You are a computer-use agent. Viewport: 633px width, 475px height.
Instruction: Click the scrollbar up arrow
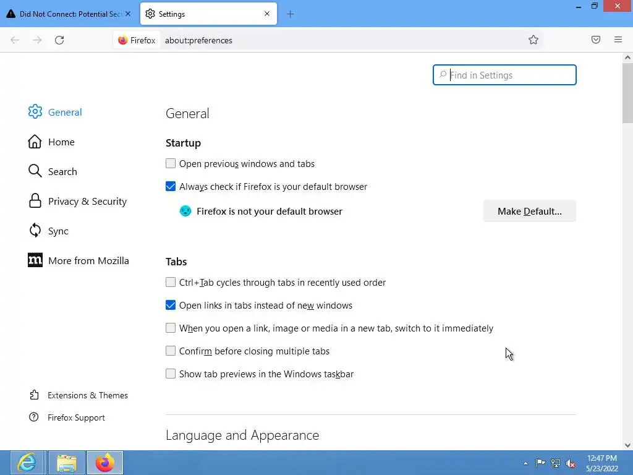[x=627, y=58]
